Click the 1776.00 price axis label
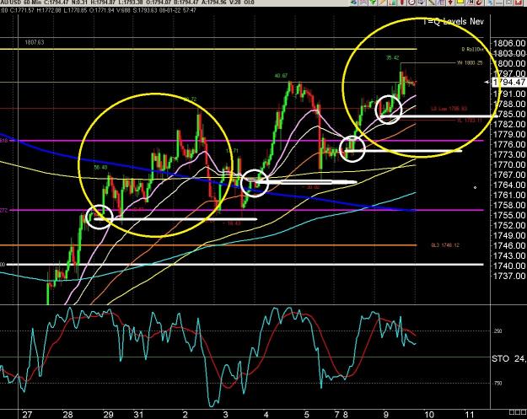This screenshot has height=419, width=527. 509,144
